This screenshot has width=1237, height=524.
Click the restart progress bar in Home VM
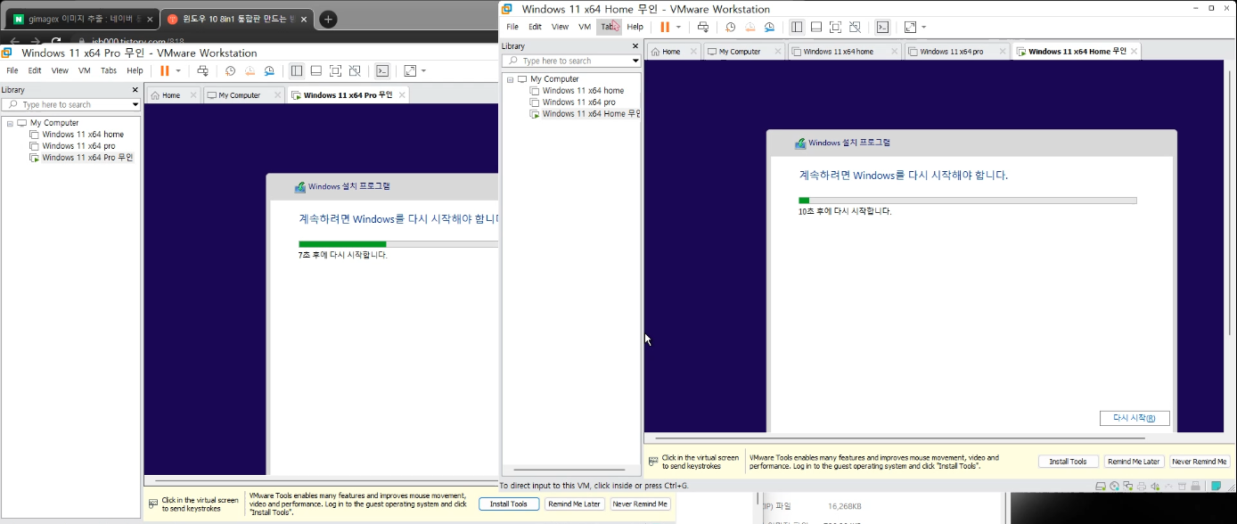(968, 201)
